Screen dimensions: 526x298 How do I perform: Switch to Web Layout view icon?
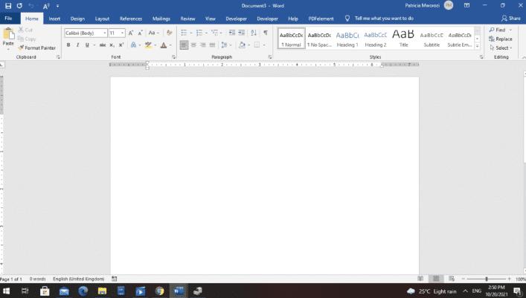[x=452, y=279]
